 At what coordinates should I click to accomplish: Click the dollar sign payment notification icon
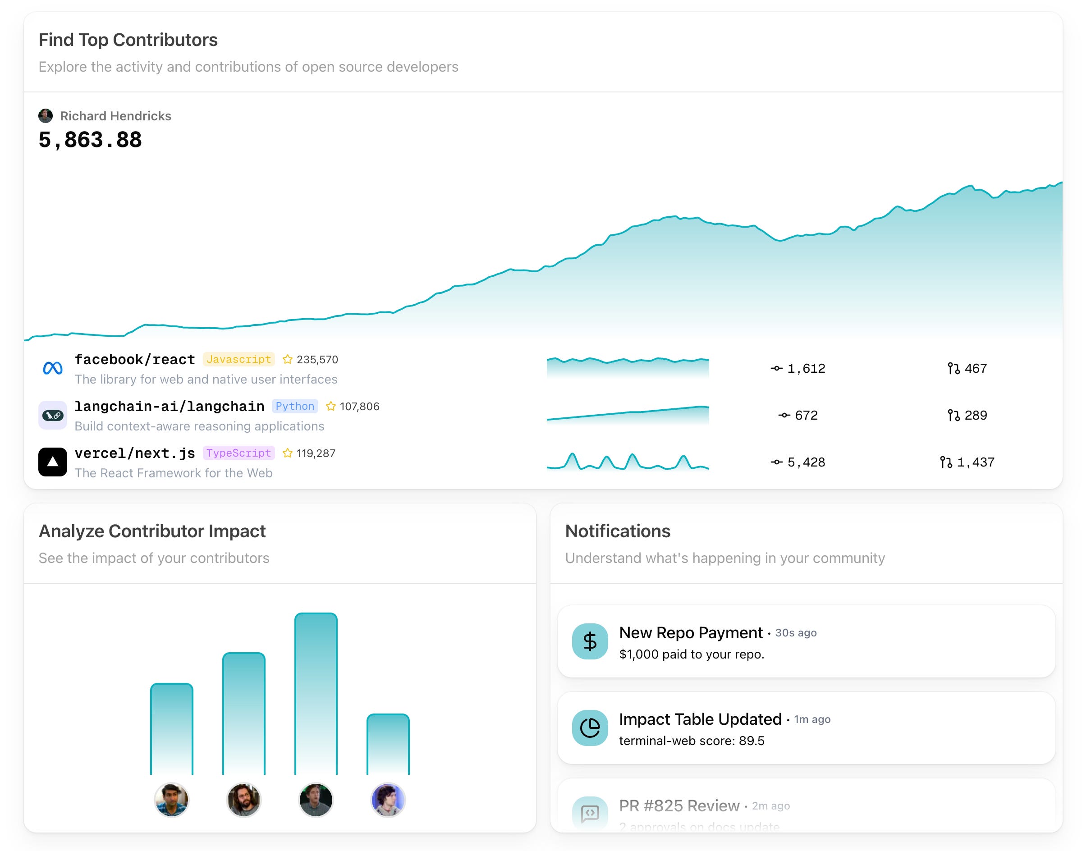[x=590, y=641]
